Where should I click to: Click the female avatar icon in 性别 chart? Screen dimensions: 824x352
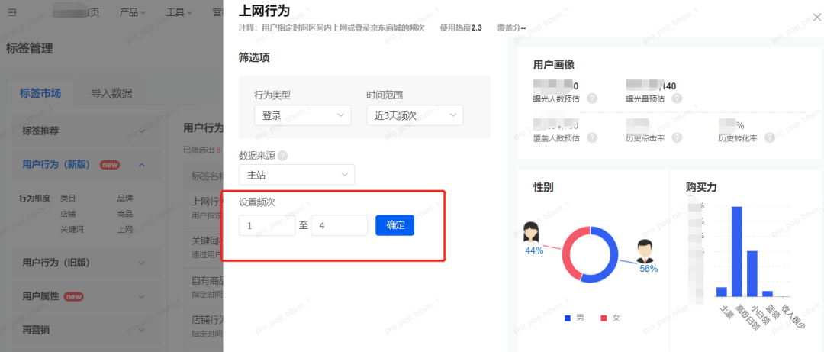point(533,232)
